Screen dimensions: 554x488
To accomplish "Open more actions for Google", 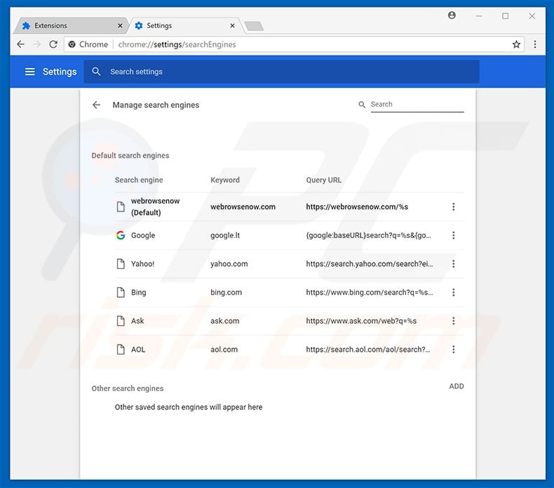I will pyautogui.click(x=453, y=235).
